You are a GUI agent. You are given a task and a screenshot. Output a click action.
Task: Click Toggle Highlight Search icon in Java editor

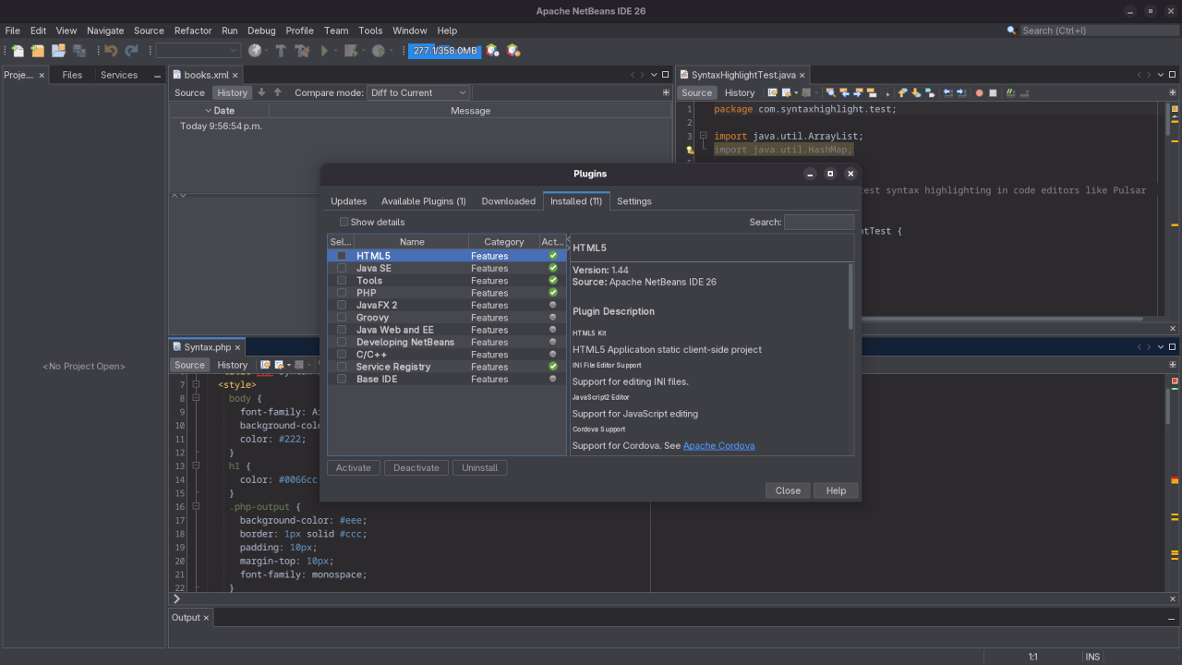click(872, 92)
